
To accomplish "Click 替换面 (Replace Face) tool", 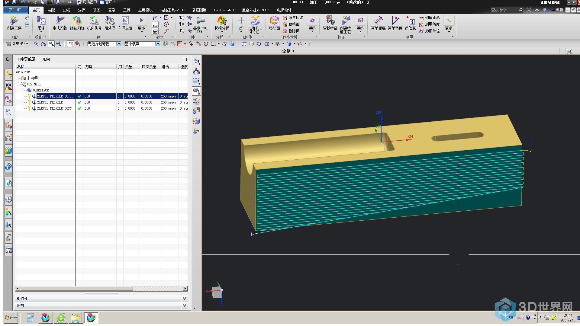I will (291, 24).
